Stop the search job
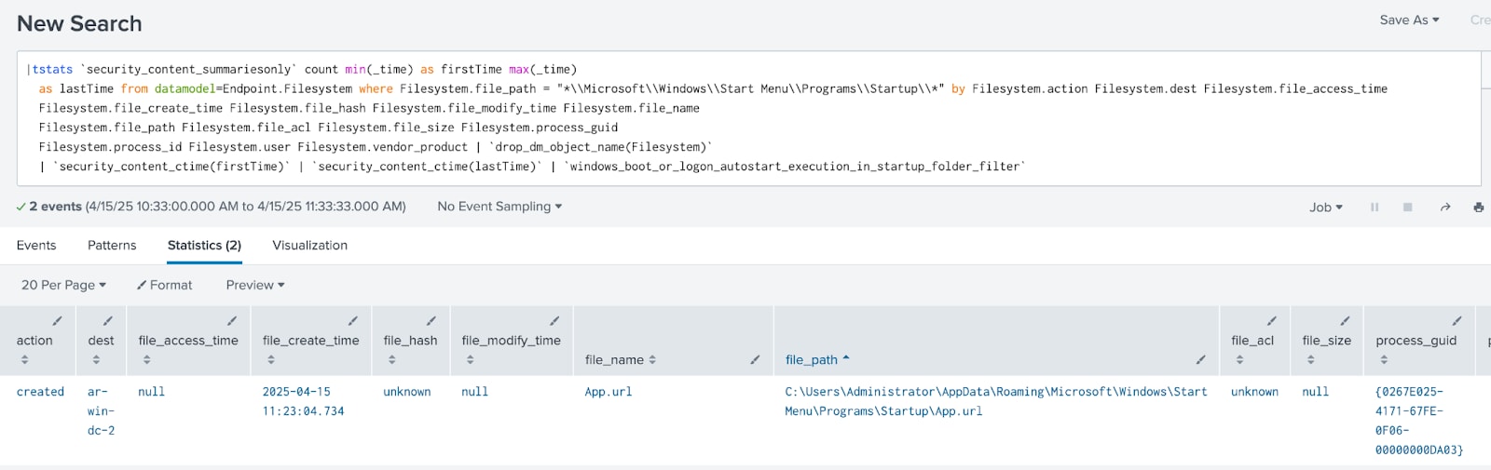Screen dimensions: 1491x470 (x=1407, y=207)
